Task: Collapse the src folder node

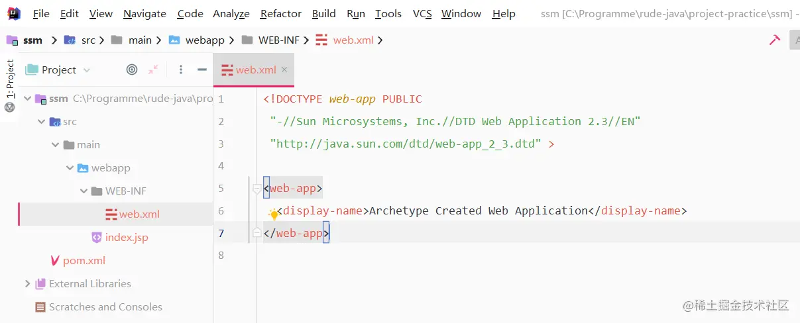Action: pyautogui.click(x=42, y=122)
